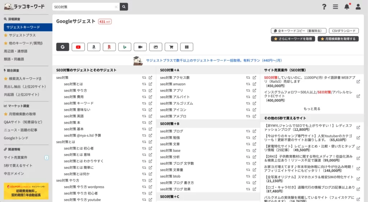This screenshot has width=368, height=202.
Task: Select サジェストキーワード in sidebar
Action: (x=28, y=27)
